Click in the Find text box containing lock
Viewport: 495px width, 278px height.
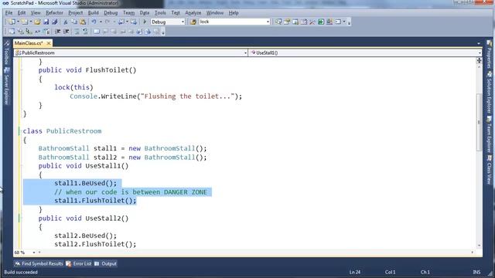(x=232, y=22)
